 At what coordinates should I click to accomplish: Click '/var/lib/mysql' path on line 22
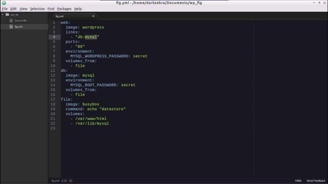[92, 123]
